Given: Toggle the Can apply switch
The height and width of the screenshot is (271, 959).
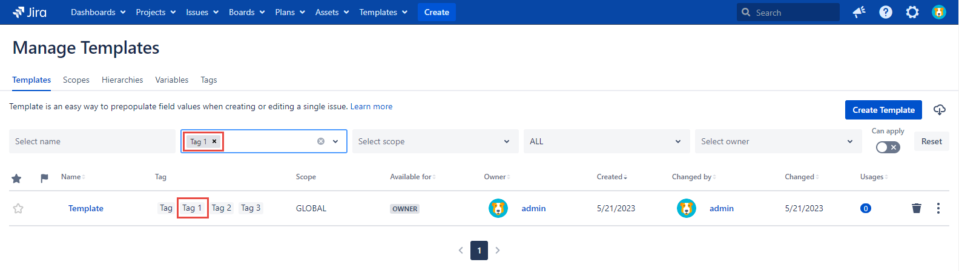Looking at the screenshot, I should [x=888, y=147].
